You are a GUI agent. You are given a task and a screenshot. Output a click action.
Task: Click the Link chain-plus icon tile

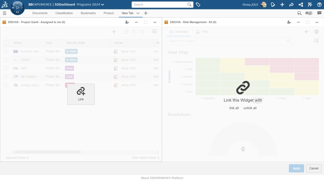(81, 94)
